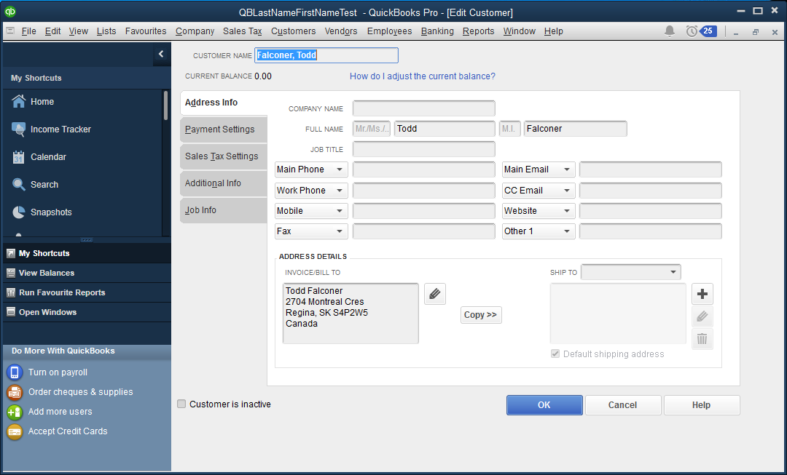Image resolution: width=787 pixels, height=475 pixels.
Task: Switch to the Additional Info tab
Action: pyautogui.click(x=224, y=183)
